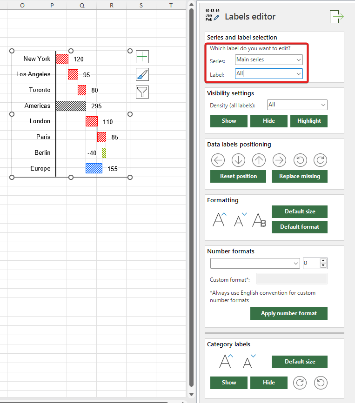Select column Q header

click(82, 5)
